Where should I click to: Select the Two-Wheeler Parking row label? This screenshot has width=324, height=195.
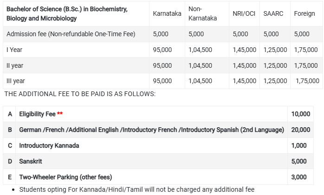[x=65, y=177]
